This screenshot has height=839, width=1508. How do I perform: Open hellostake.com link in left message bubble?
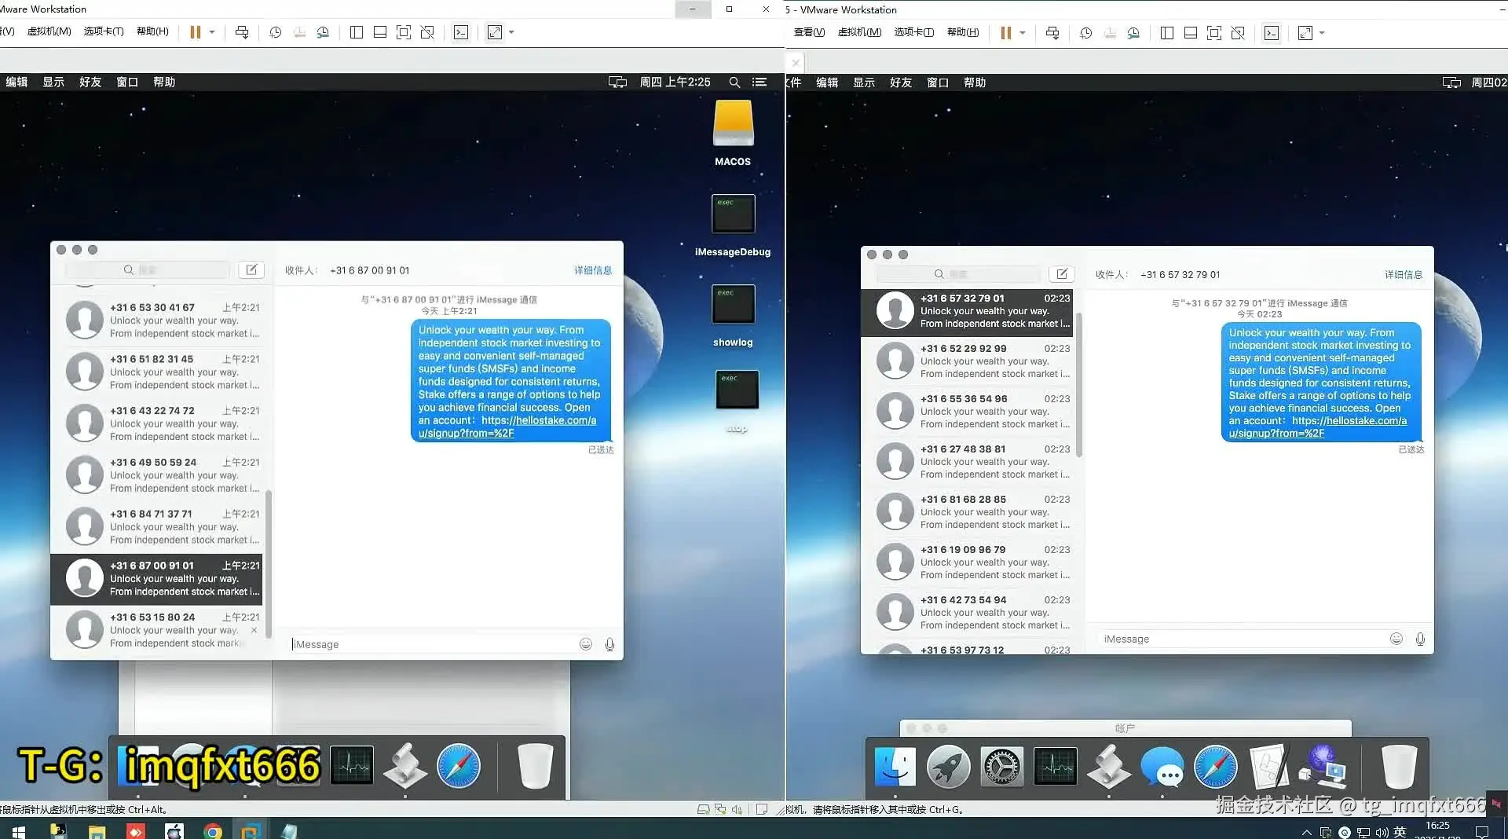coord(507,427)
